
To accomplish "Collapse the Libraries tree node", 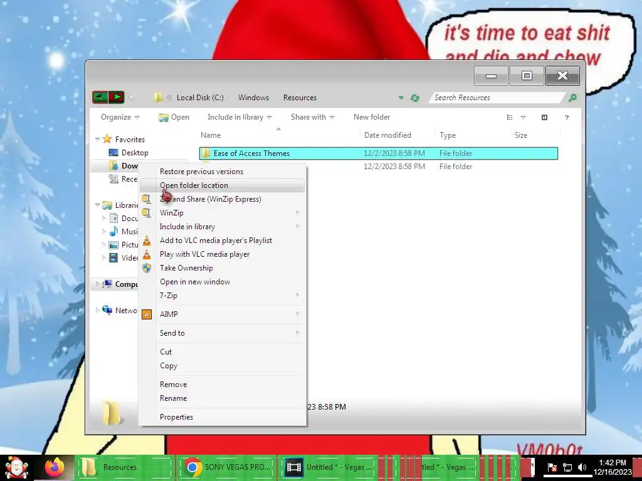I will [97, 205].
